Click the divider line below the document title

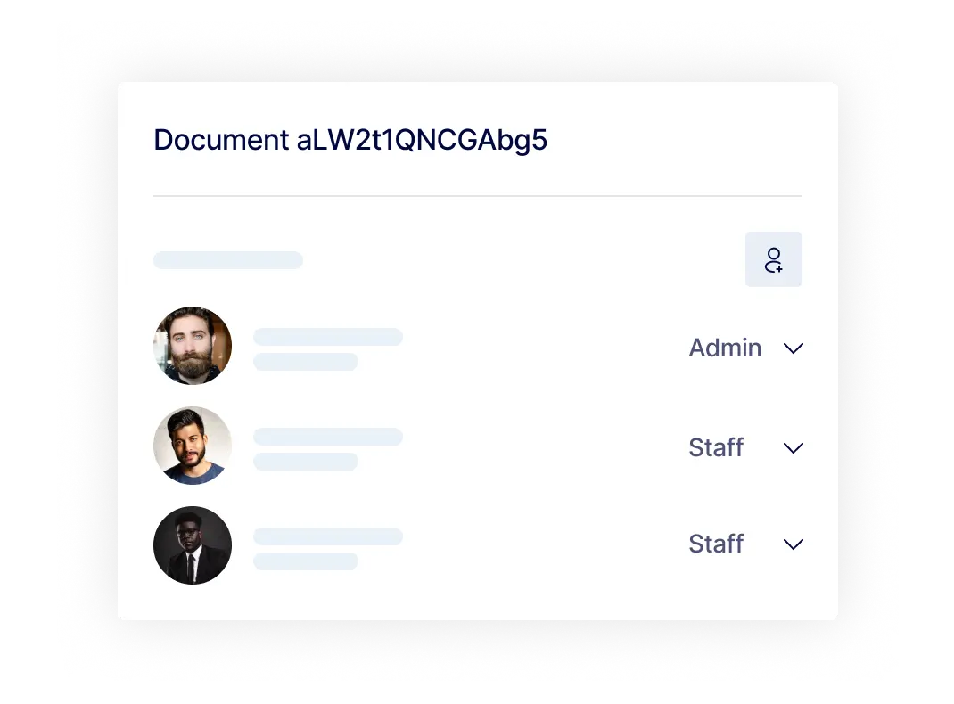click(478, 196)
